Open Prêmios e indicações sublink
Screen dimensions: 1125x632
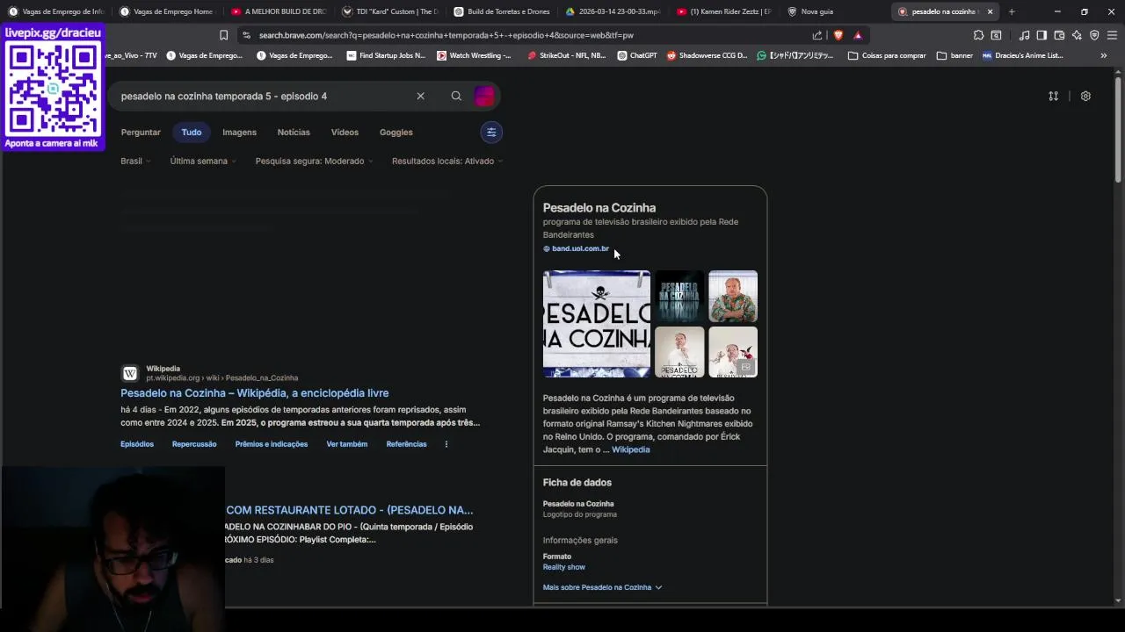tap(272, 444)
